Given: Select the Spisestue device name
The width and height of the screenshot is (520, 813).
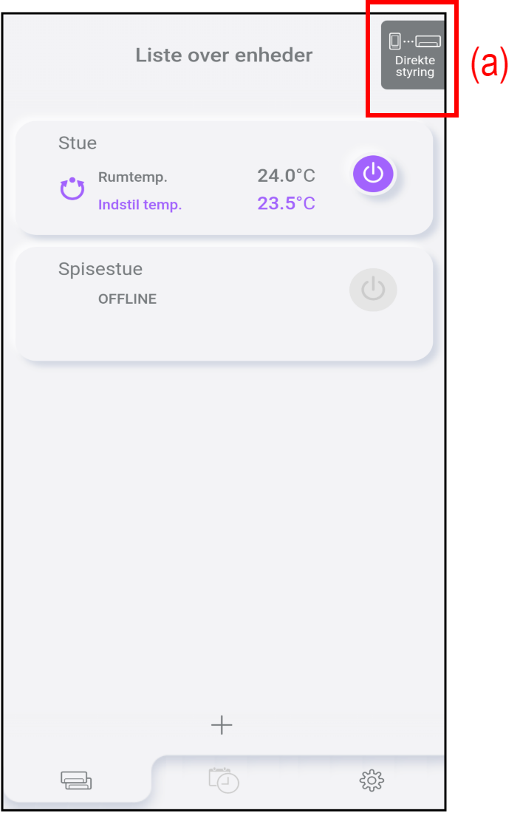Looking at the screenshot, I should pyautogui.click(x=100, y=269).
